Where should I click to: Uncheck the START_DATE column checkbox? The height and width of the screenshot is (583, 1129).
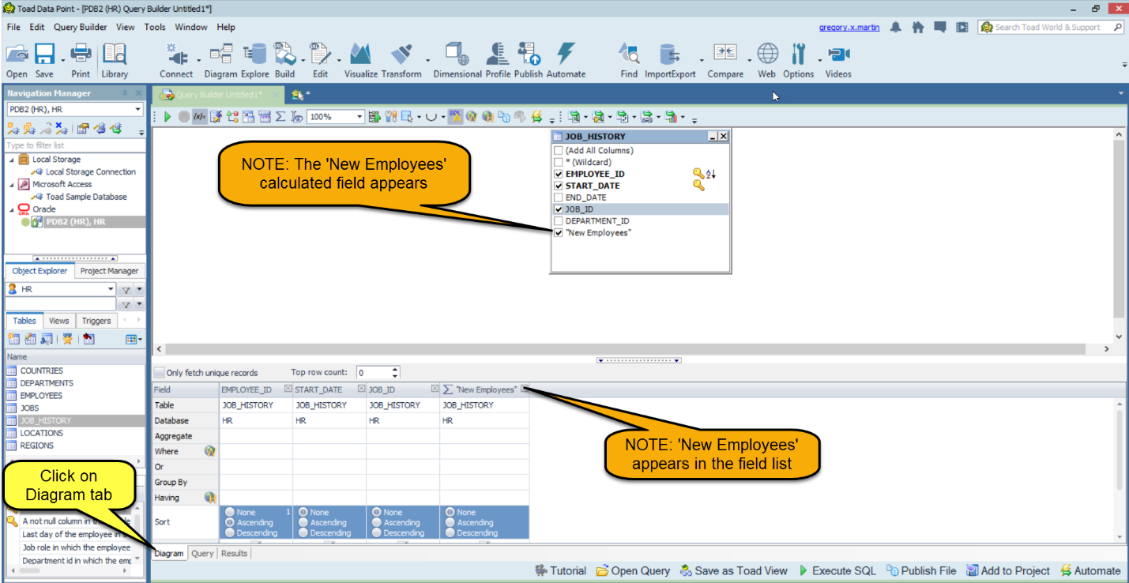click(x=559, y=186)
